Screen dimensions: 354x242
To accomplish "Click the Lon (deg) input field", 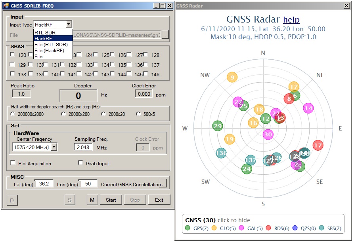I will (88, 183).
